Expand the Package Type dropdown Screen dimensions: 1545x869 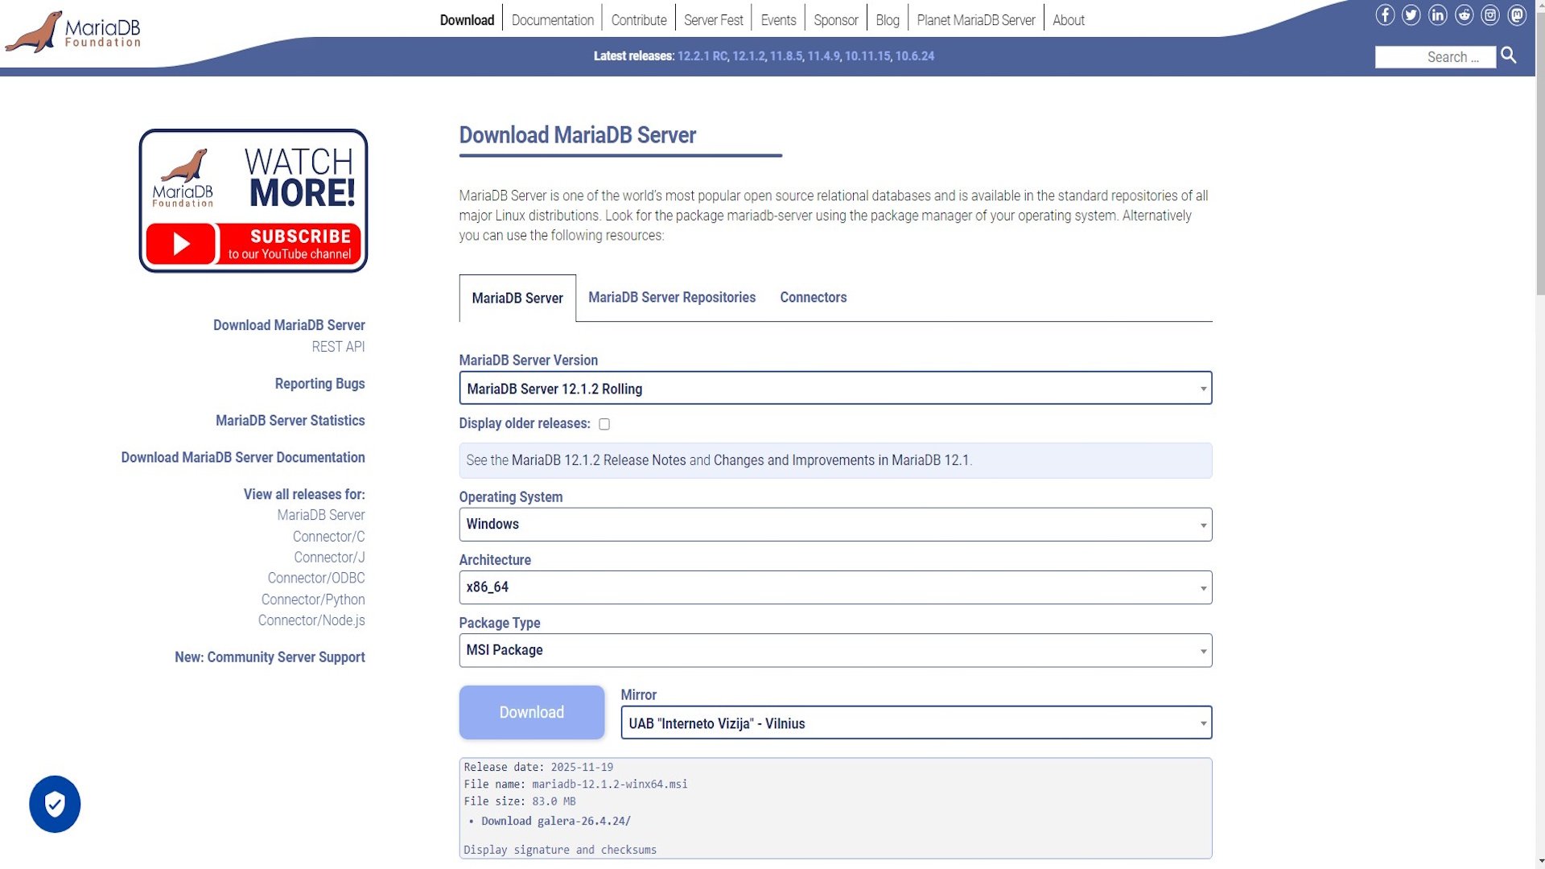coord(835,650)
